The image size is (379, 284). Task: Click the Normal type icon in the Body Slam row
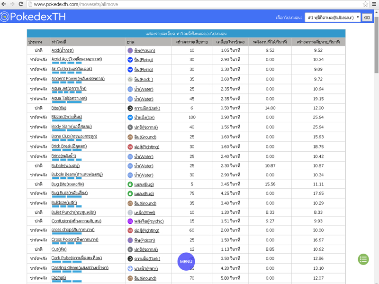pyautogui.click(x=130, y=127)
